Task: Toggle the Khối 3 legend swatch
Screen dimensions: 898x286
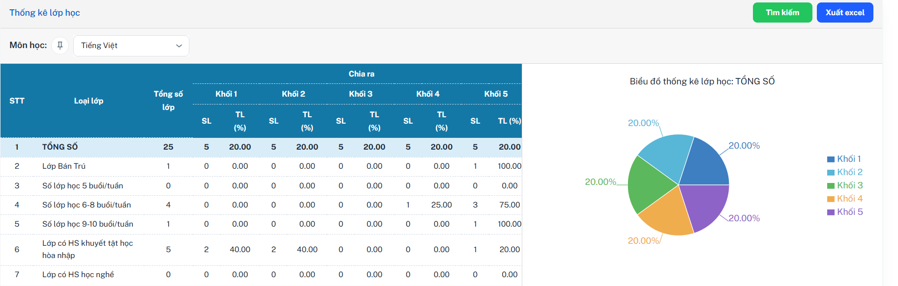Action: tap(831, 186)
